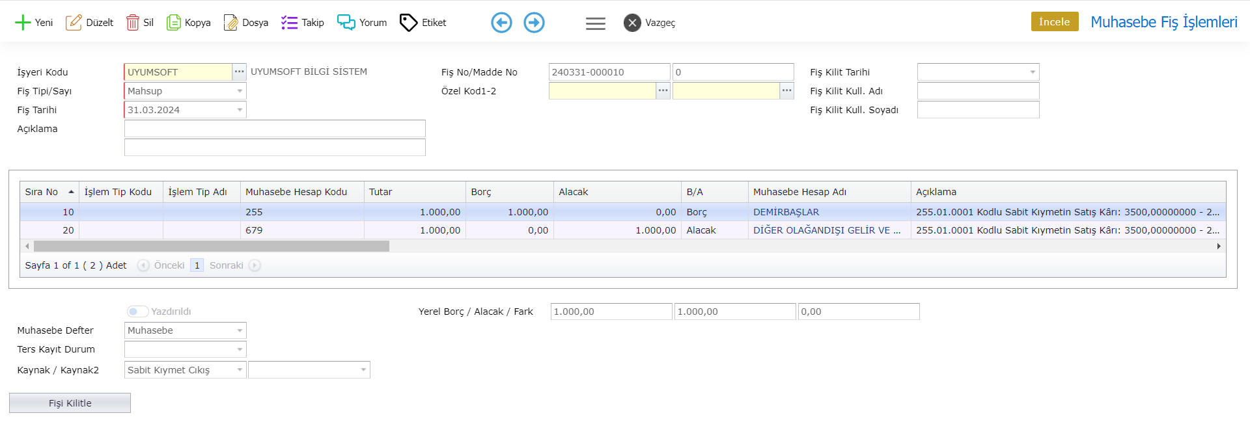Click the grid horizontal scrollbar

(212, 246)
